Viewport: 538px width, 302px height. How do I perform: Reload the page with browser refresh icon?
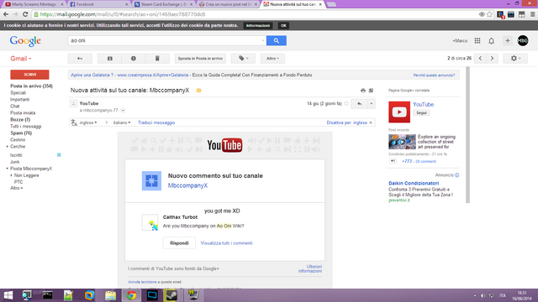pyautogui.click(x=25, y=14)
